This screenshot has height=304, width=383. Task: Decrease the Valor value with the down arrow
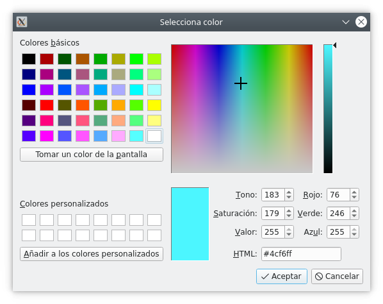[x=289, y=235]
